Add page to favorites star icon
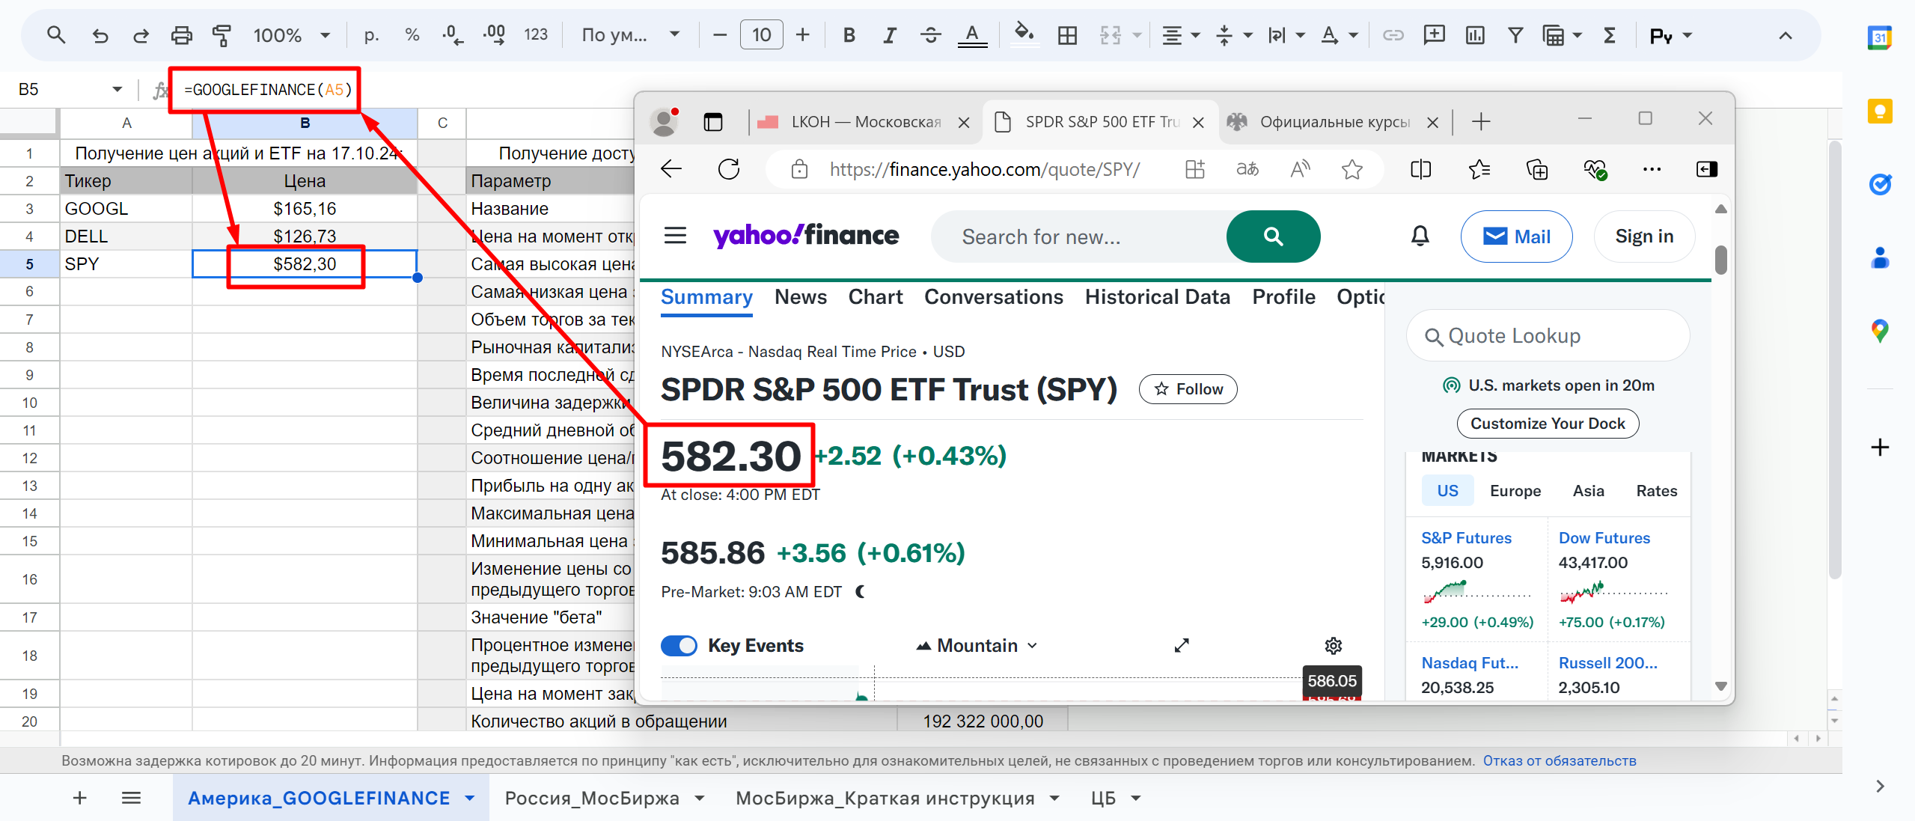The width and height of the screenshot is (1915, 821). coord(1352,169)
